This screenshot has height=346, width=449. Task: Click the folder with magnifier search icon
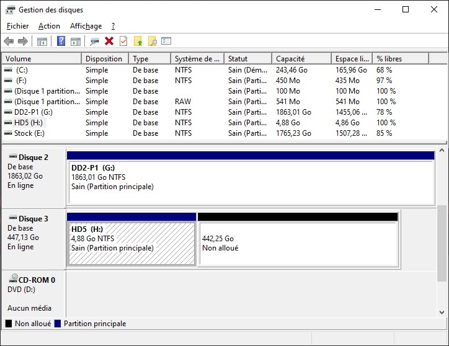pyautogui.click(x=152, y=42)
